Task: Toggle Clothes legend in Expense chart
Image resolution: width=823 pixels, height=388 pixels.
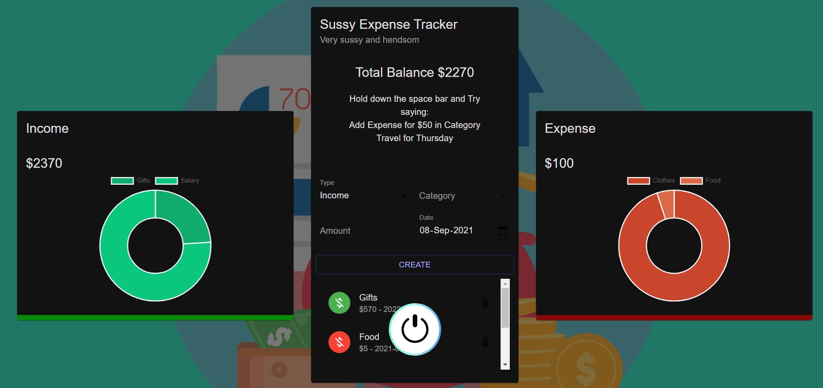Action: pyautogui.click(x=651, y=180)
